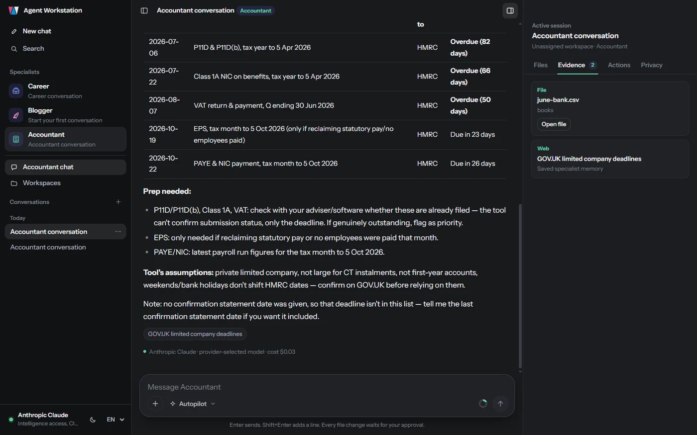
Task: Click the Open file button for june-bank.csv
Action: (x=554, y=124)
